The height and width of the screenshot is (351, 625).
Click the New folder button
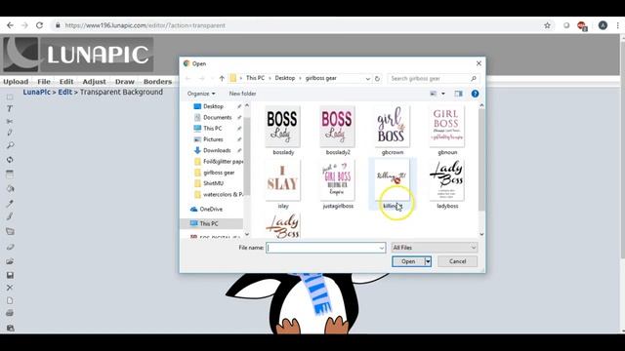point(242,94)
